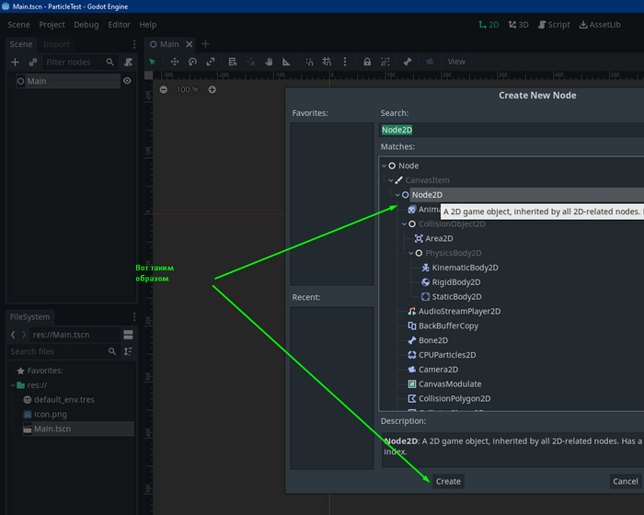Collapse the PhysicsBody2D tree branch
Image resolution: width=644 pixels, height=515 pixels.
click(410, 253)
